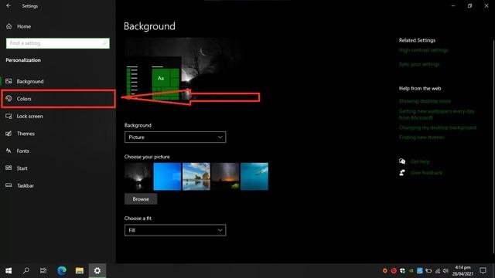Choose the night sky tent wallpaper thumbnail

225,177
